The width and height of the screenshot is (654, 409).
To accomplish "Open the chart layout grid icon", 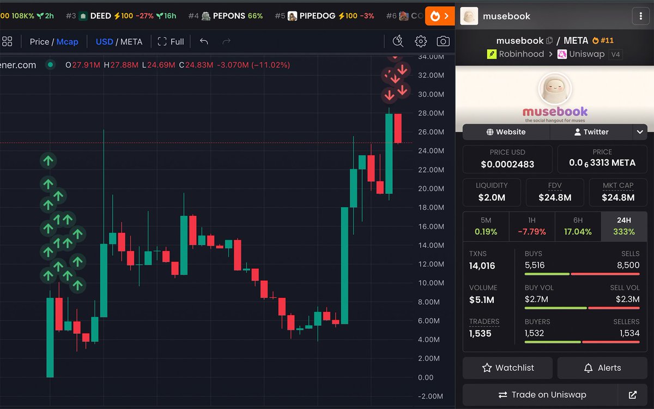I will pos(7,41).
